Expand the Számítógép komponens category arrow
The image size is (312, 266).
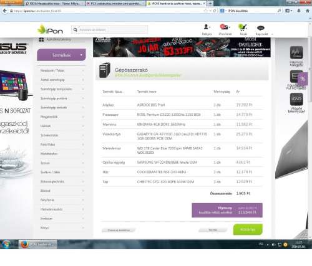point(83,89)
